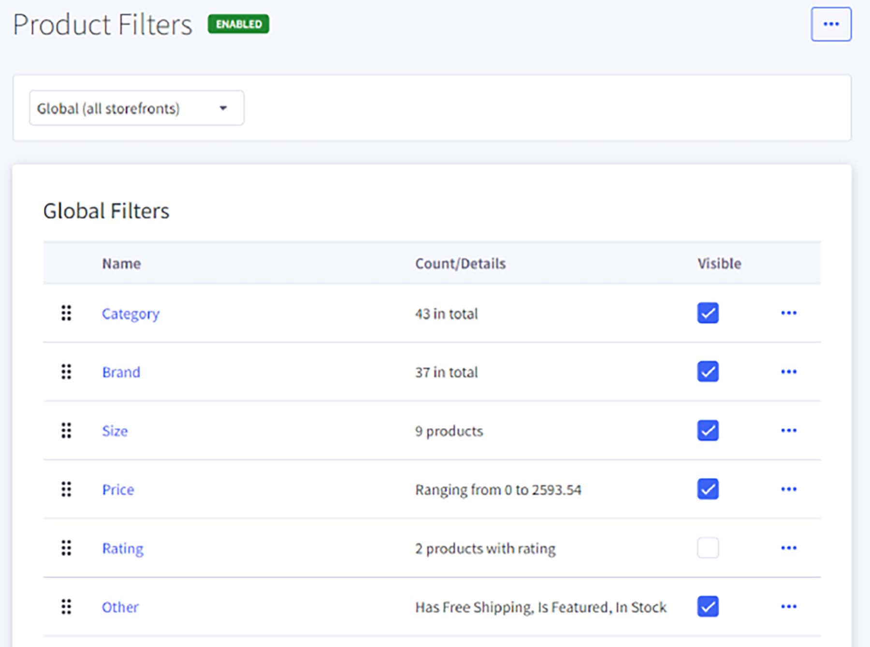Select the Name column header
The height and width of the screenshot is (647, 870).
click(121, 263)
